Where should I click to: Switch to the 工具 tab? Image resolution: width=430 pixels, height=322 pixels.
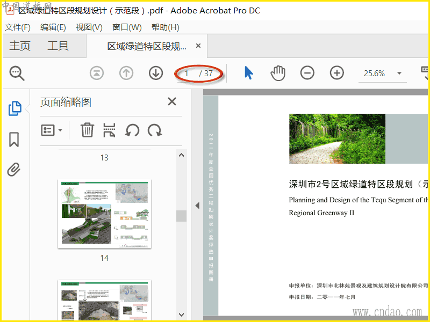[x=58, y=46]
